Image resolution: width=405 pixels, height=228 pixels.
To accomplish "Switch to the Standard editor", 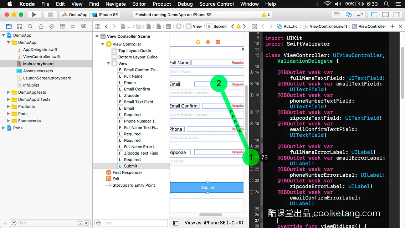I will (337, 15).
